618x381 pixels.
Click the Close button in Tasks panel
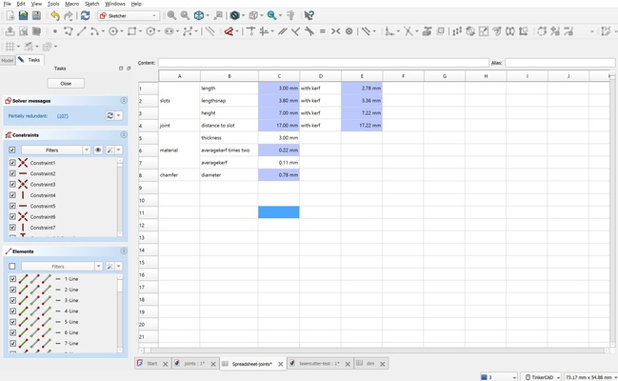[66, 83]
